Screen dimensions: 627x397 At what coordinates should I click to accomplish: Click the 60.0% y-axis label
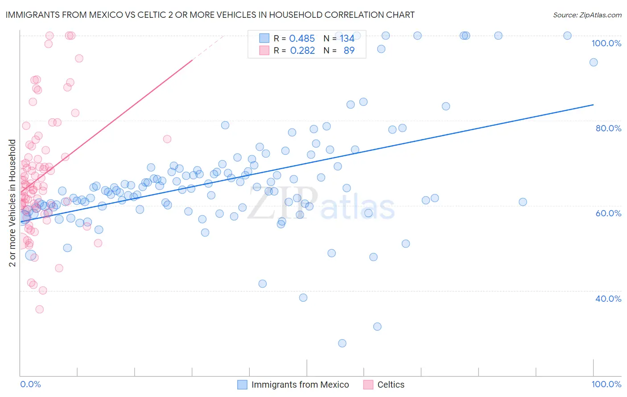tap(608, 213)
